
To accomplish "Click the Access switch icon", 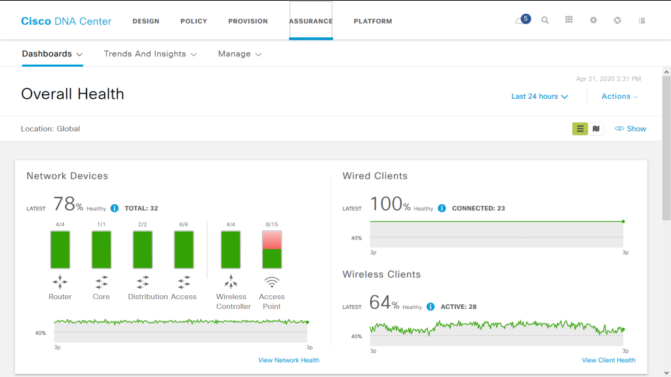I will click(184, 282).
